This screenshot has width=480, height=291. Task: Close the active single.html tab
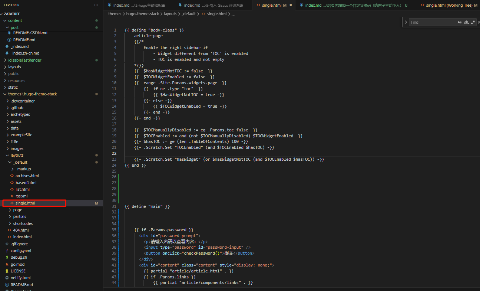click(291, 5)
